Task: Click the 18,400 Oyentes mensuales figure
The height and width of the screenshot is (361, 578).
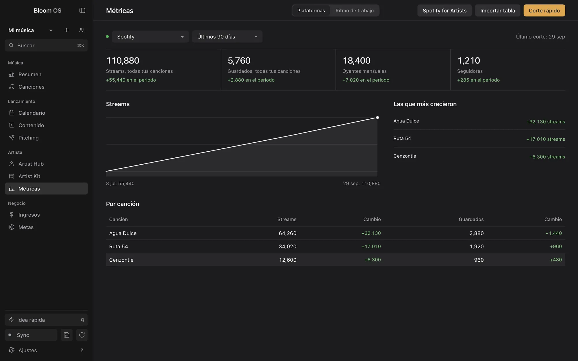Action: 356,60
